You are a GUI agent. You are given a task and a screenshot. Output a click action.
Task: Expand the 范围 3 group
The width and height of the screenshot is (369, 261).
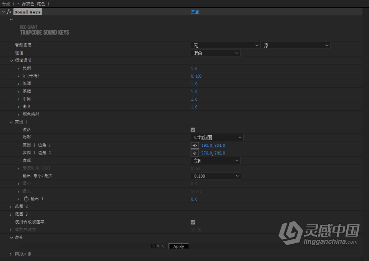tap(11, 214)
